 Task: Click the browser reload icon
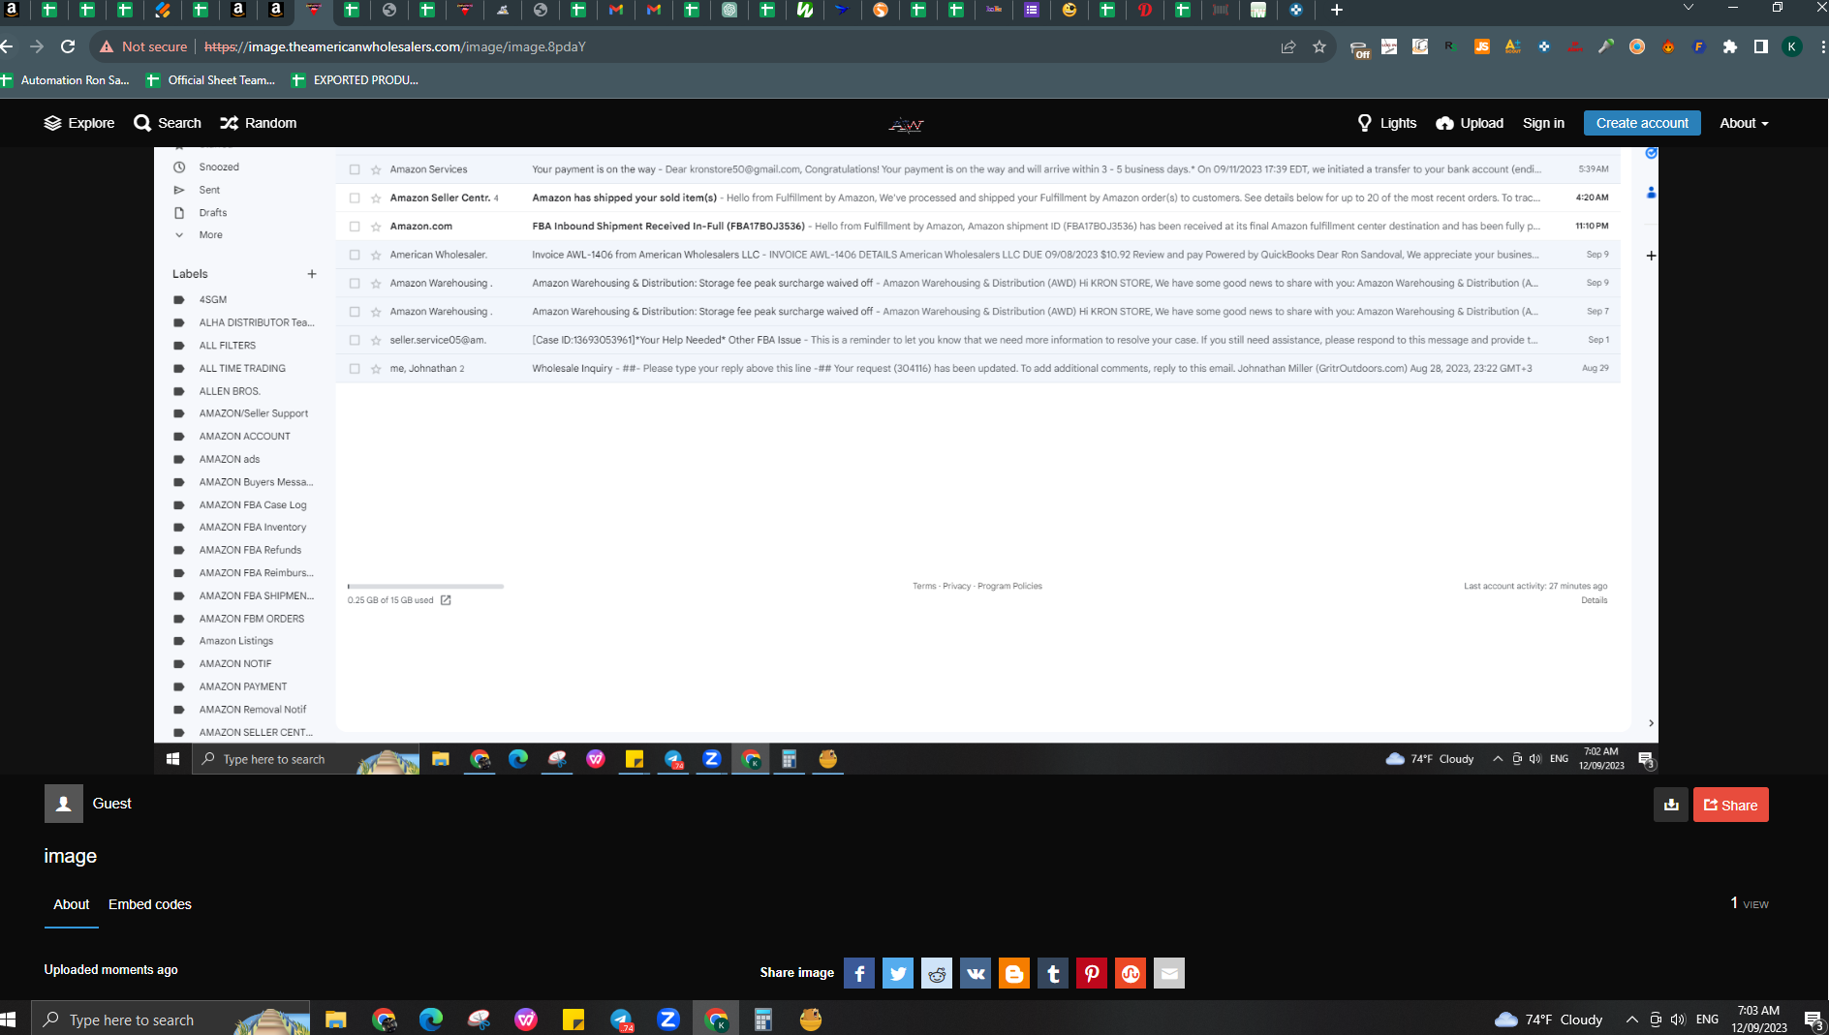68,46
